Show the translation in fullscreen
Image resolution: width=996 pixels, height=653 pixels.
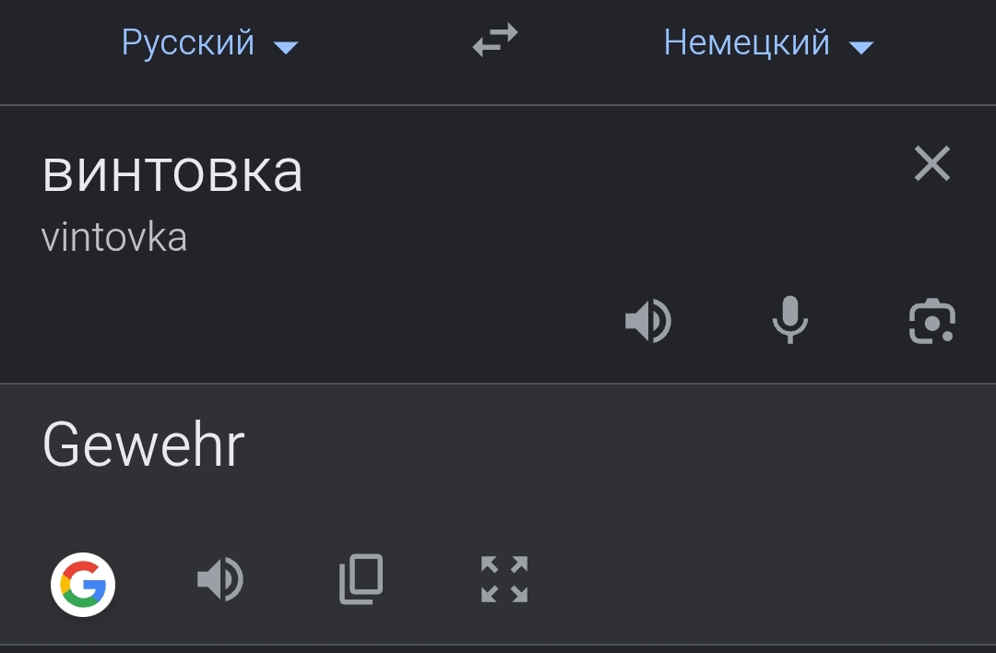coord(504,580)
